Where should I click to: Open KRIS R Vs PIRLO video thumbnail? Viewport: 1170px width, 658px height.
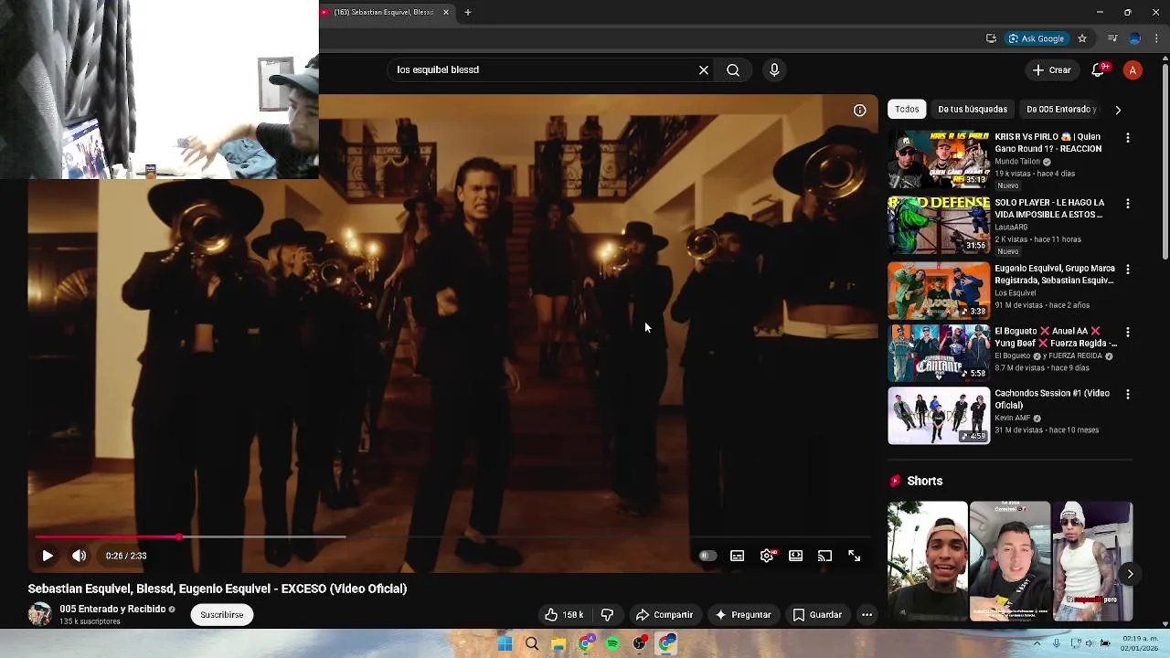click(x=939, y=160)
